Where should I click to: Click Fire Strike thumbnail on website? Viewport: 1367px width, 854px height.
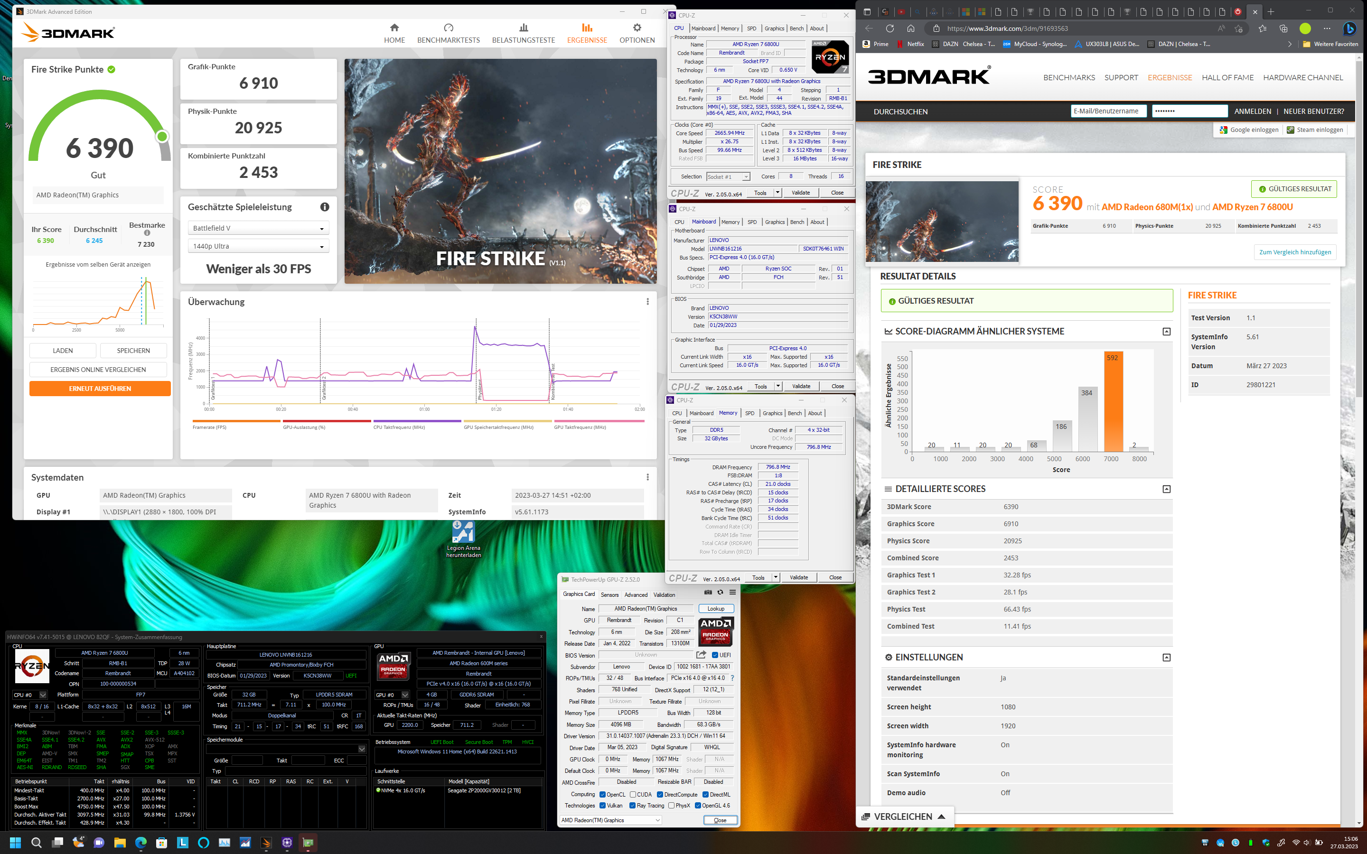[x=942, y=221]
